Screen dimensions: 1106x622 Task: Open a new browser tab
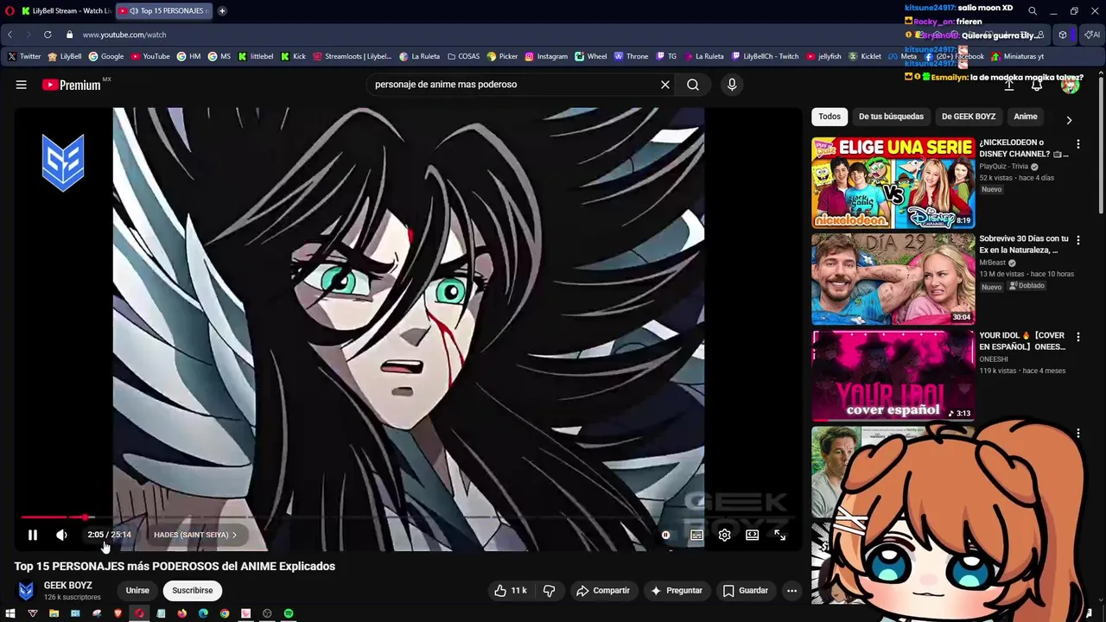(x=222, y=10)
